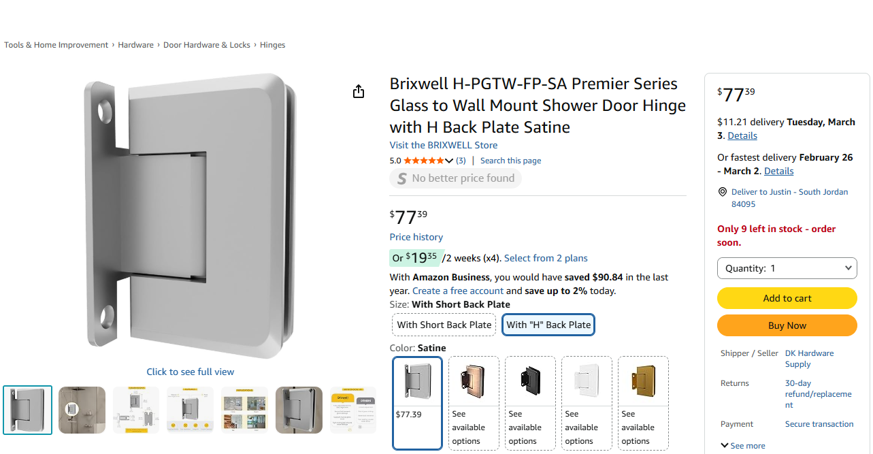View the bathroom shower scene thumbnail
This screenshot has height=454, width=873.
[x=82, y=410]
